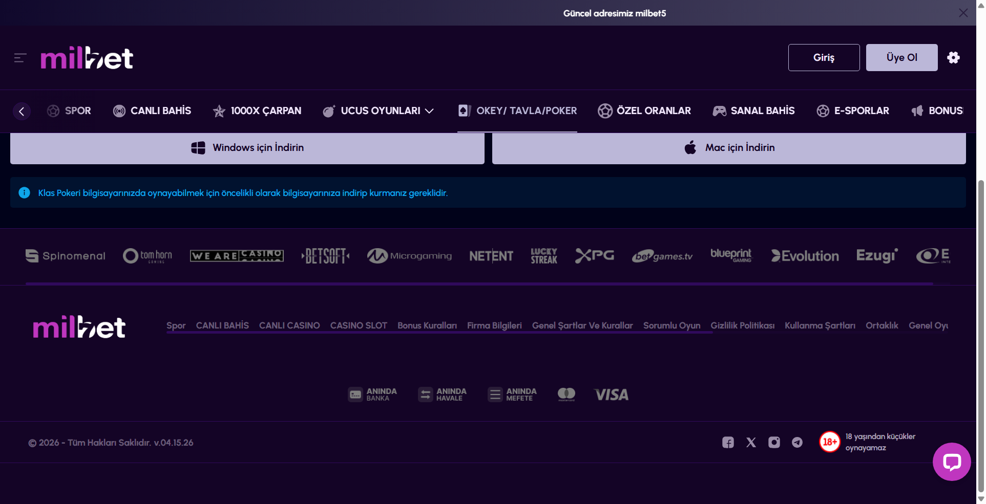986x504 pixels.
Task: Open Genel Şartlar Ve Kurallar link
Action: (x=582, y=325)
